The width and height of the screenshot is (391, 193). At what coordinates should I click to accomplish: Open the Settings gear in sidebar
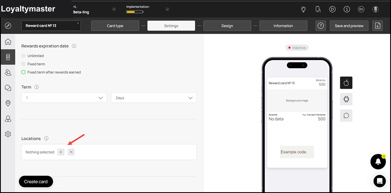8,134
